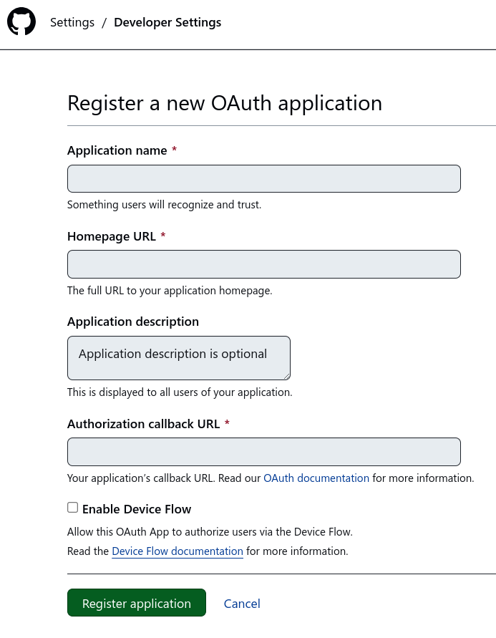Image resolution: width=496 pixels, height=638 pixels.
Task: Click the textarea resize handle
Action: 287,376
